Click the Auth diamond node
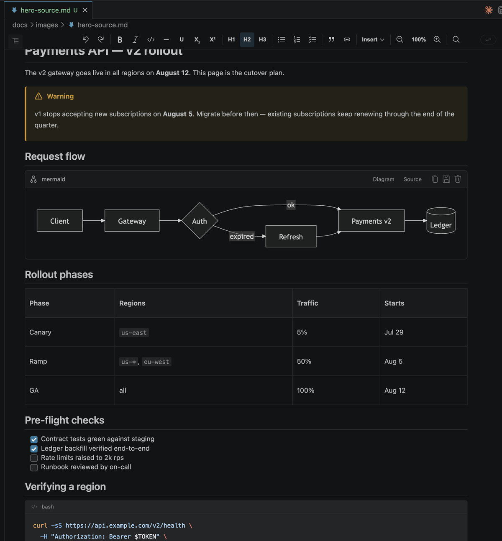 pos(200,221)
